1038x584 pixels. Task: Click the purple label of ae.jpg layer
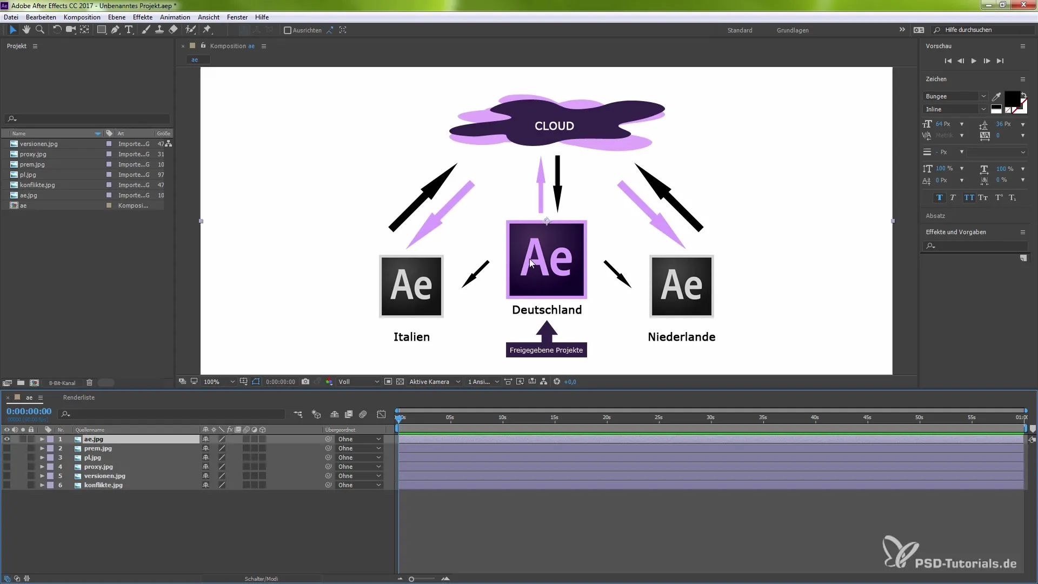click(50, 439)
